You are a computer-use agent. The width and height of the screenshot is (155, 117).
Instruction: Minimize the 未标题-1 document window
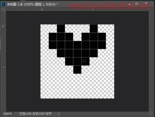click(130, 4)
